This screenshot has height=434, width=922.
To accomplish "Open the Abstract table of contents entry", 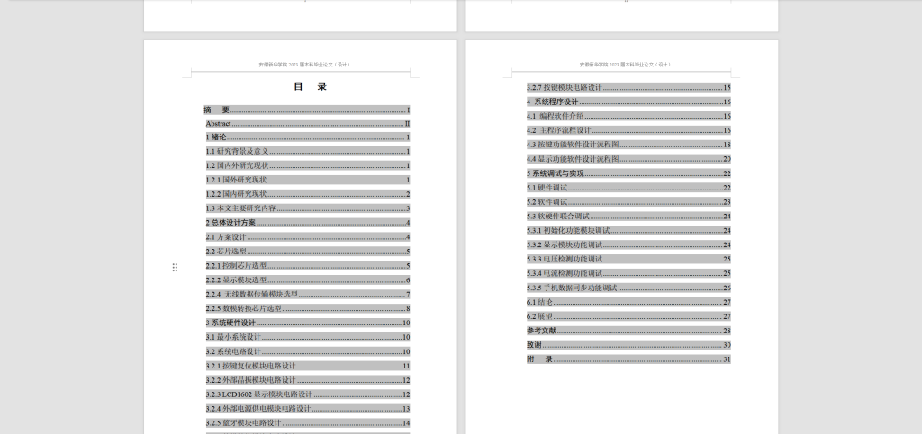I will point(219,123).
